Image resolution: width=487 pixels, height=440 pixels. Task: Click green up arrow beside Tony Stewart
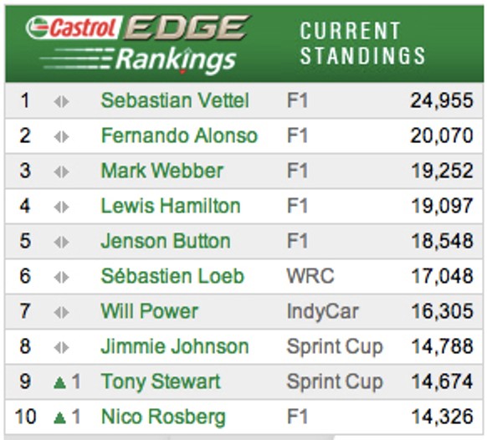[59, 382]
